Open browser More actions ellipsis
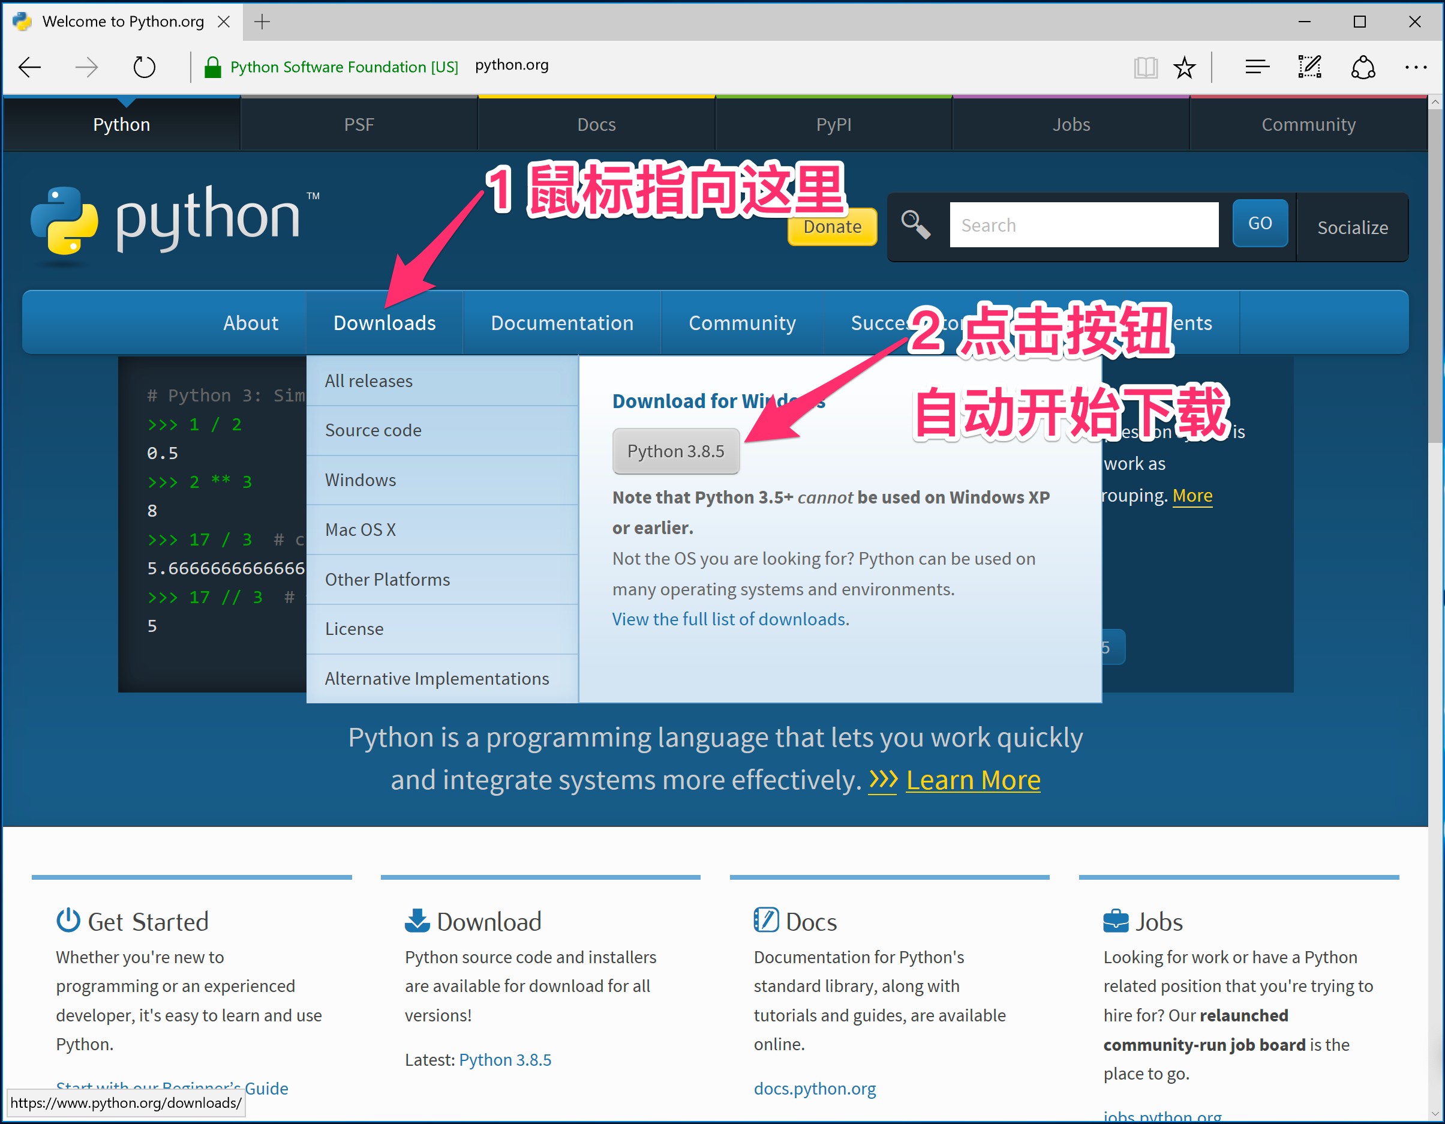Viewport: 1445px width, 1124px height. coord(1415,67)
